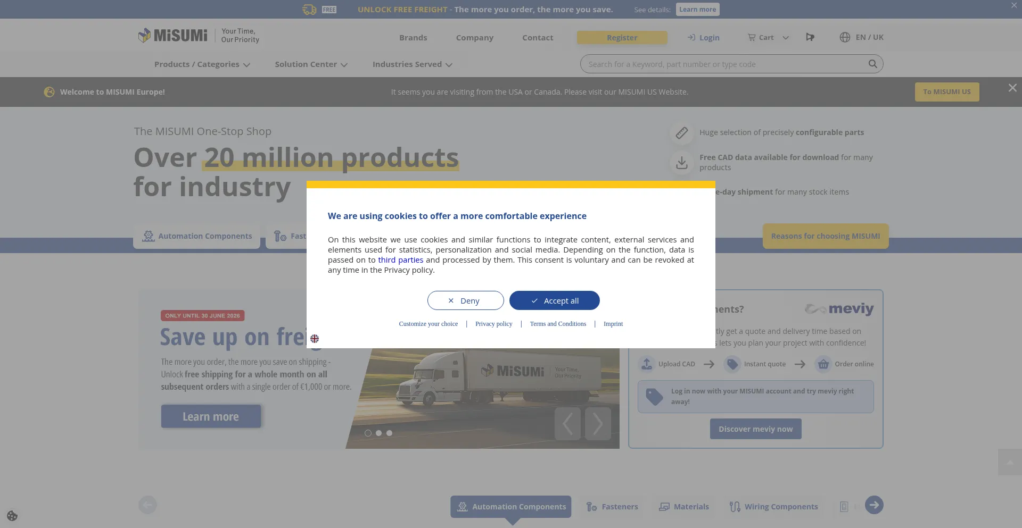Click the Learn more button in the top banner

tap(697, 10)
